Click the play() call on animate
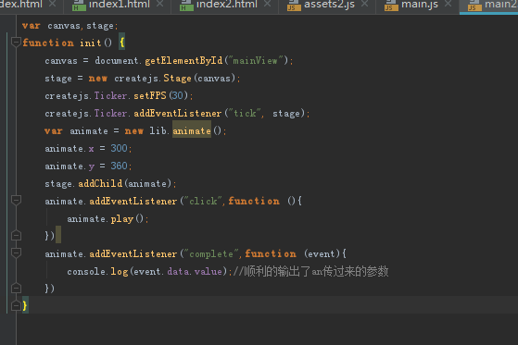This screenshot has height=345, width=518. coord(127,218)
